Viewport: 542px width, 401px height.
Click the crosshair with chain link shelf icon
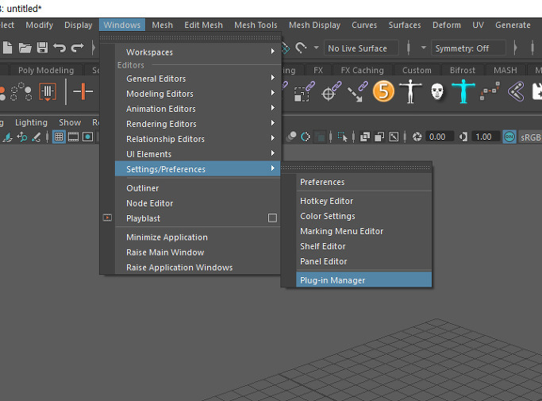[x=331, y=91]
